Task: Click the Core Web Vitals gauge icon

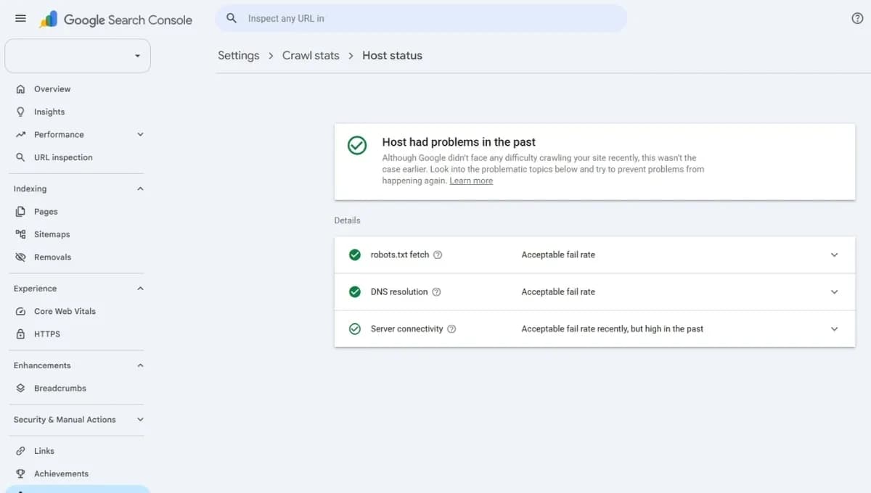Action: click(20, 312)
